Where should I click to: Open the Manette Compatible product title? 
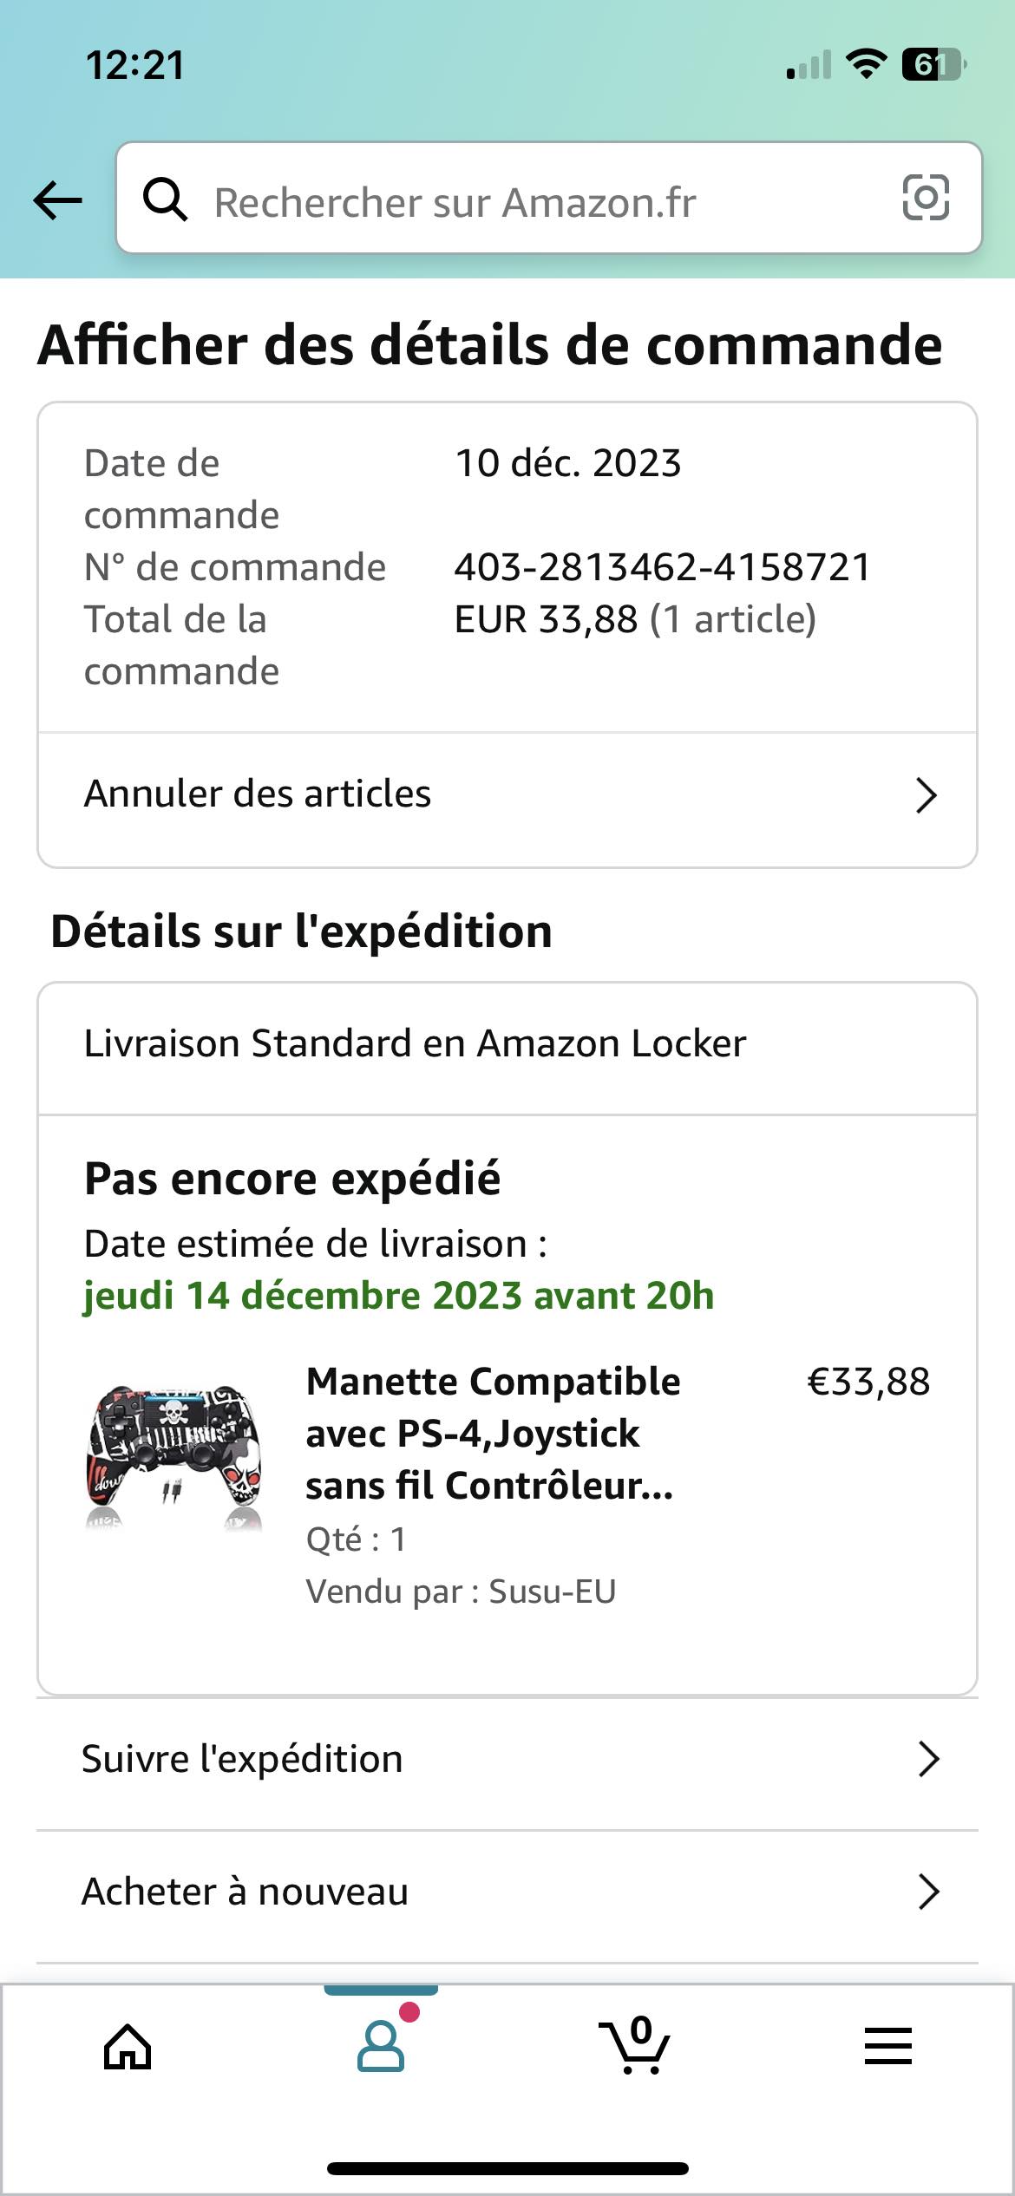(493, 1434)
